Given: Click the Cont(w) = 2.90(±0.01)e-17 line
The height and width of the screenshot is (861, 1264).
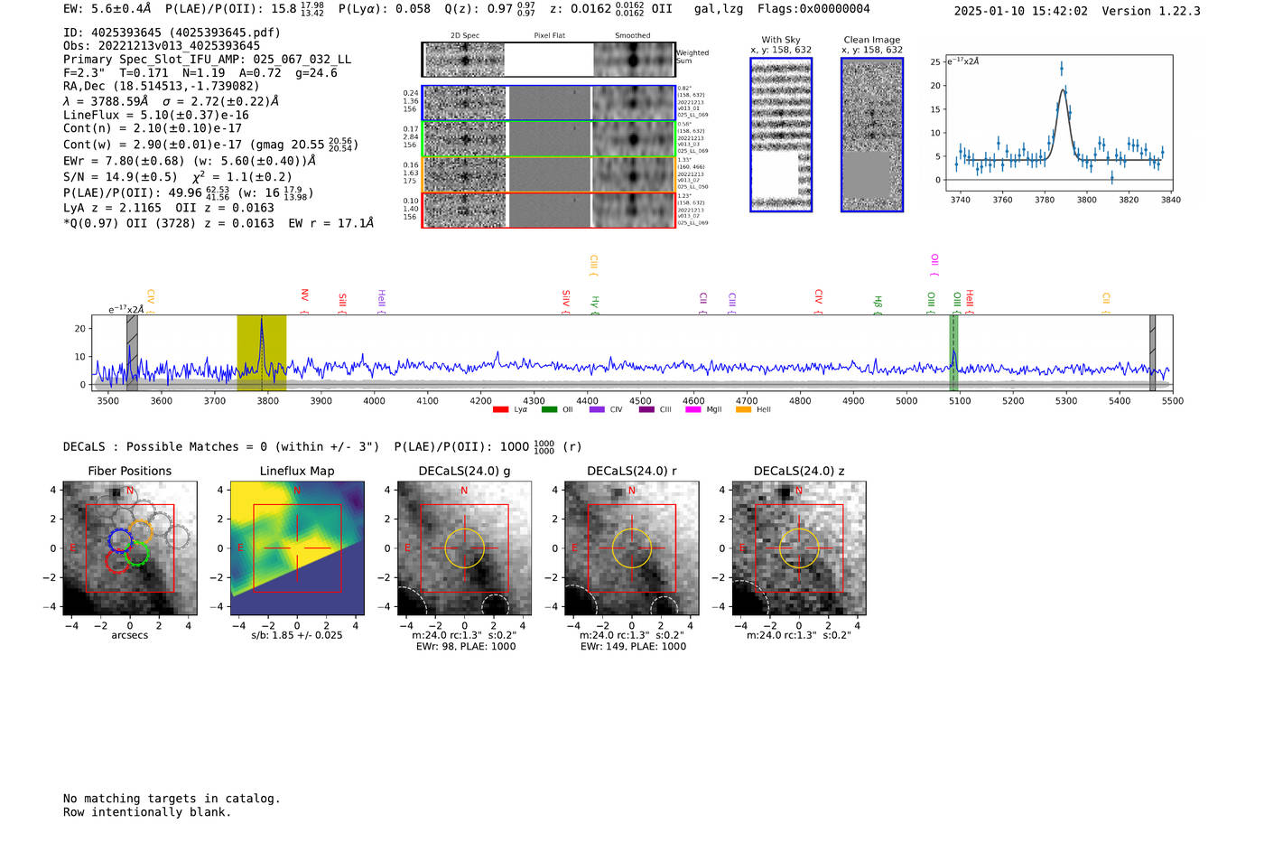Looking at the screenshot, I should 210,145.
